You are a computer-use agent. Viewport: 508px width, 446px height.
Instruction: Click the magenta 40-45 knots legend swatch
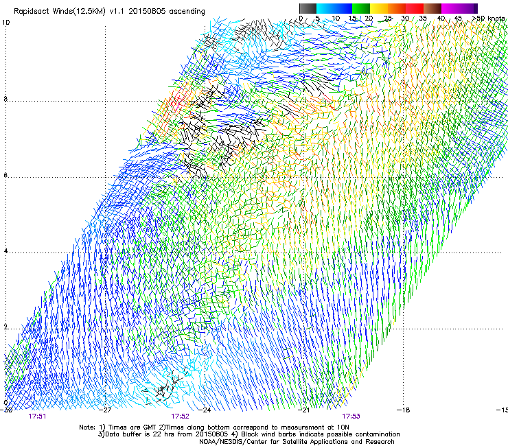click(x=450, y=8)
